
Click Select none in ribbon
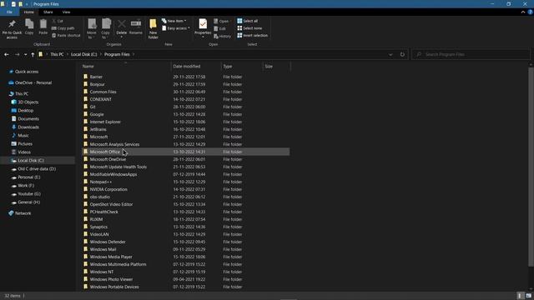[249, 28]
